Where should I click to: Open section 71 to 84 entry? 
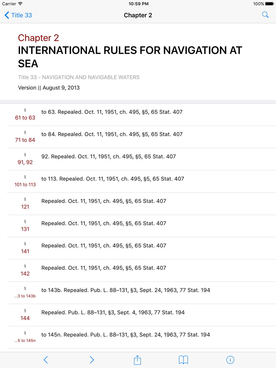tap(142, 137)
